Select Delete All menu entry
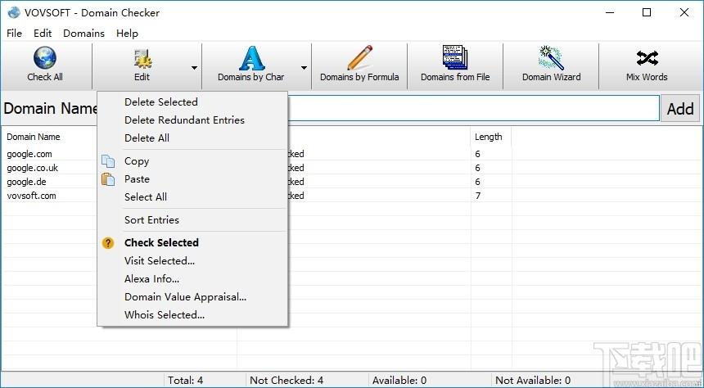 tap(192, 138)
